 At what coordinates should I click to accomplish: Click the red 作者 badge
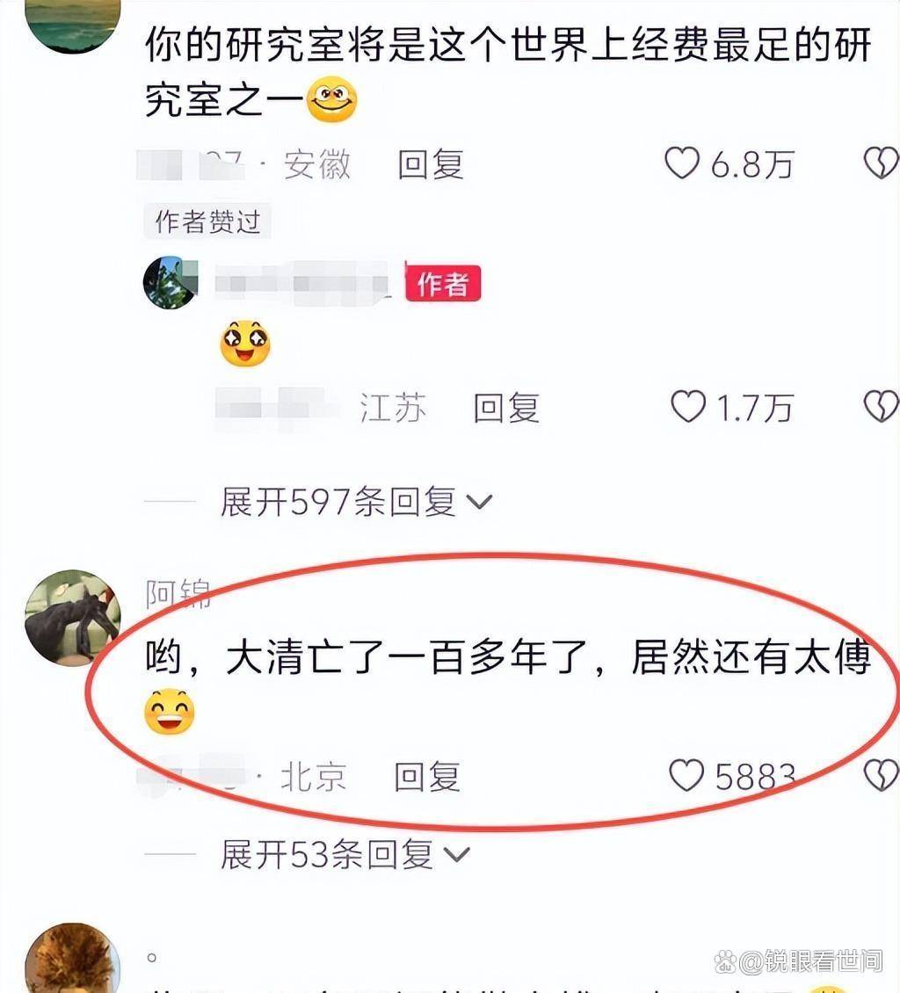[443, 283]
